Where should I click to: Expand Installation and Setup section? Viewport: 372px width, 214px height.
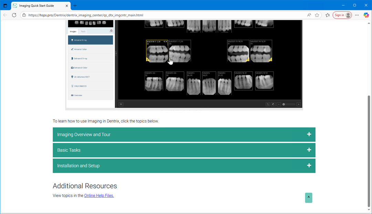point(184,165)
